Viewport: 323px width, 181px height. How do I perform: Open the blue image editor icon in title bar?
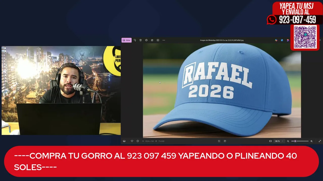tap(282, 40)
